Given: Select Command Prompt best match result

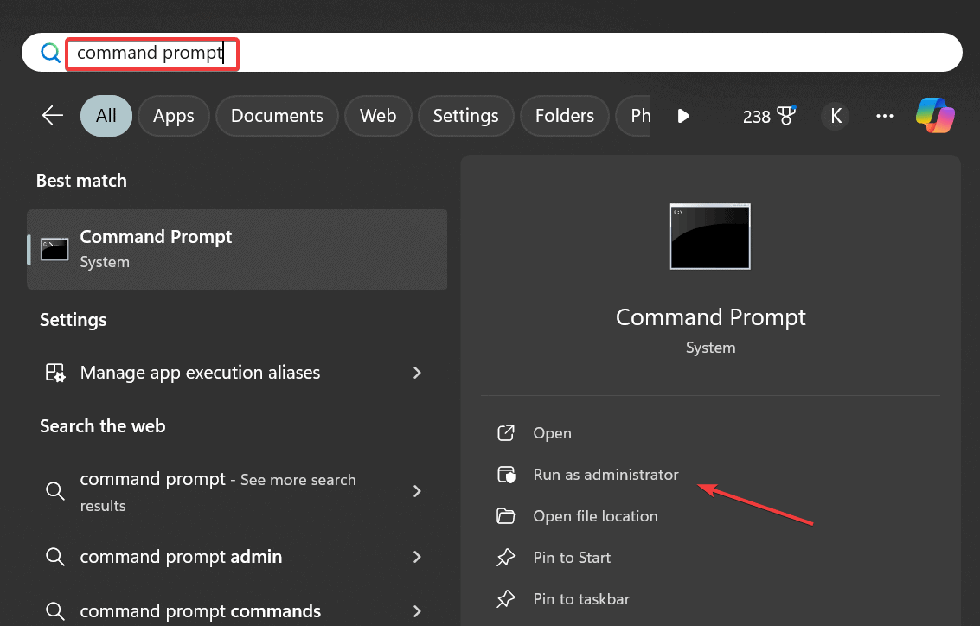Looking at the screenshot, I should tap(237, 249).
